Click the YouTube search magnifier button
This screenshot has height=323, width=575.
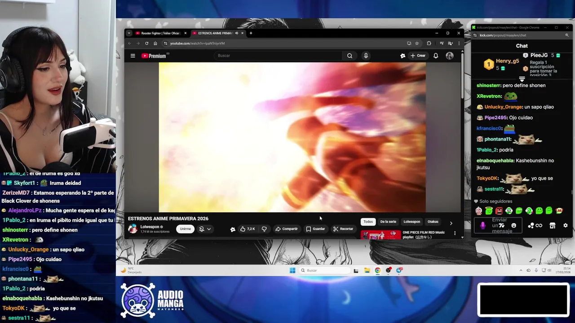click(x=349, y=56)
